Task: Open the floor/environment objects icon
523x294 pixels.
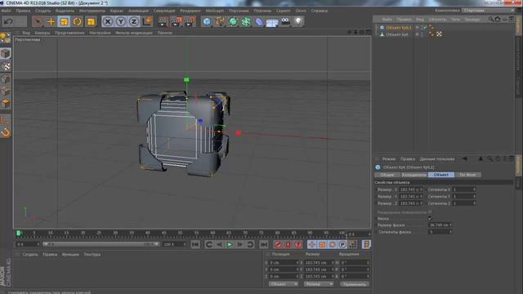Action: click(x=272, y=22)
